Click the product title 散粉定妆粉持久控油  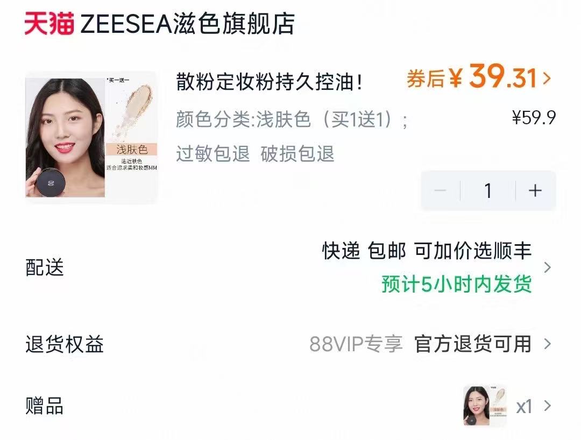269,81
